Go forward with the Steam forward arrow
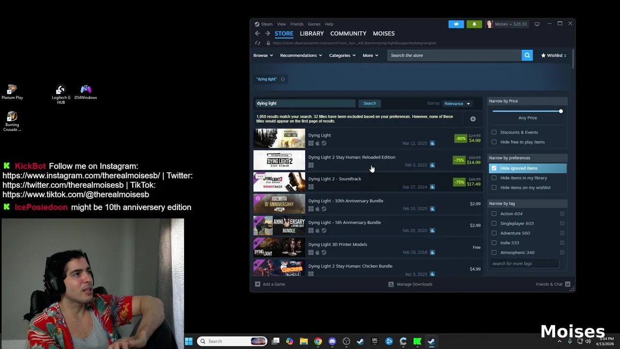 click(x=267, y=33)
